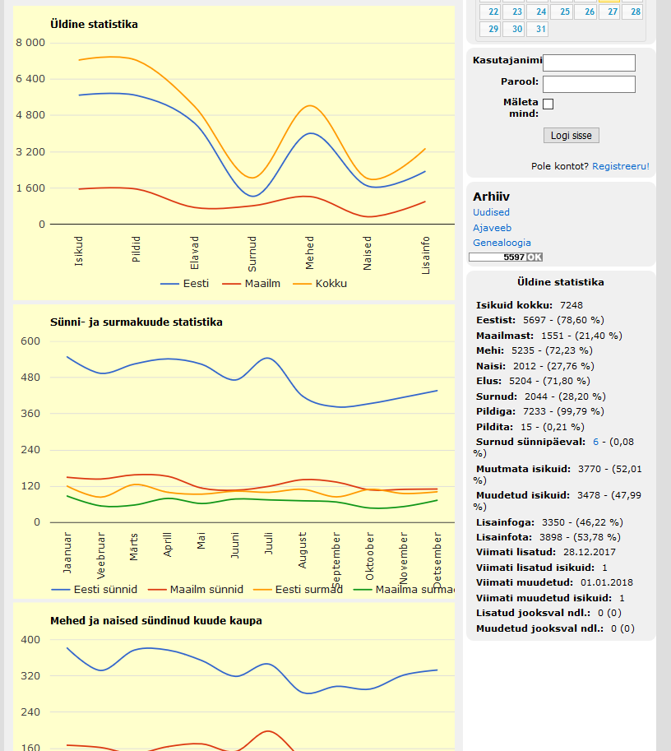This screenshot has height=751, width=671.
Task: Click the Eesti surmad legend item
Action: tap(298, 590)
